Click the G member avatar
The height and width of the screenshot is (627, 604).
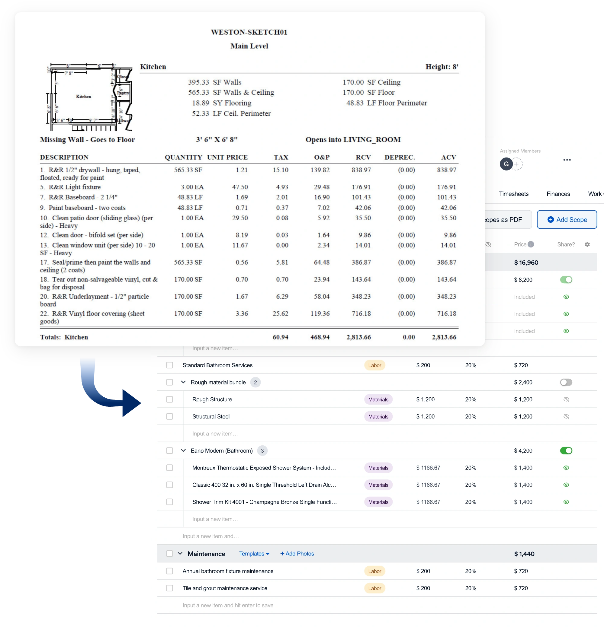click(506, 164)
